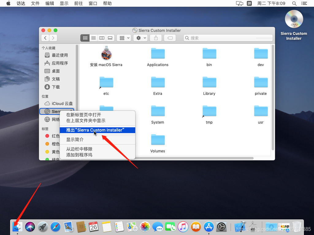Select the usr folder
Viewport: 314px width, 235px height.
coord(261,115)
